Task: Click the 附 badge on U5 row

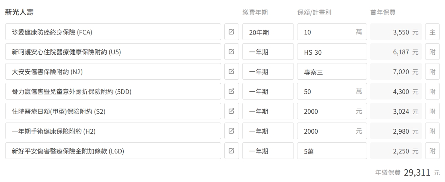Action: pyautogui.click(x=432, y=52)
